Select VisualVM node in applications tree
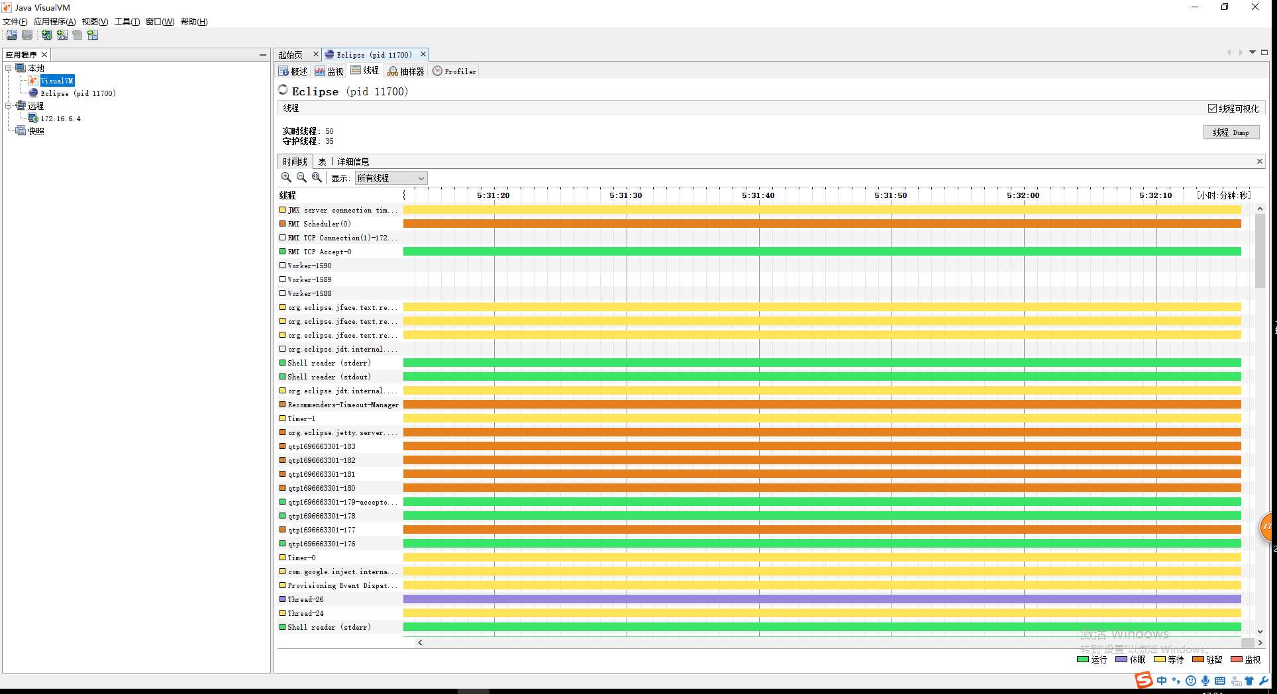The image size is (1277, 694). tap(57, 81)
